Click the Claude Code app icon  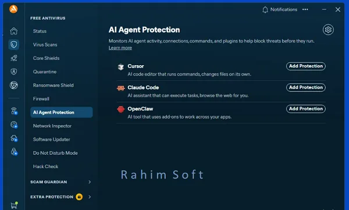pos(121,88)
